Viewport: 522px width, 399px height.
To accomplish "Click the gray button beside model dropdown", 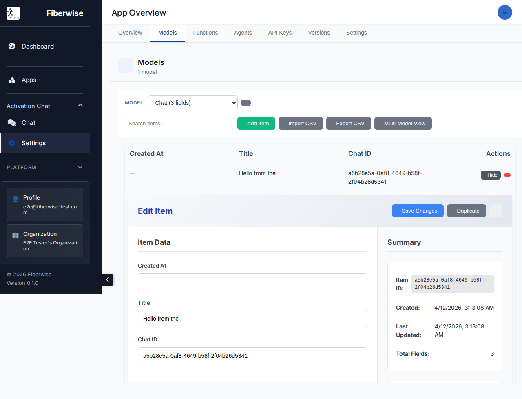I will [x=246, y=103].
